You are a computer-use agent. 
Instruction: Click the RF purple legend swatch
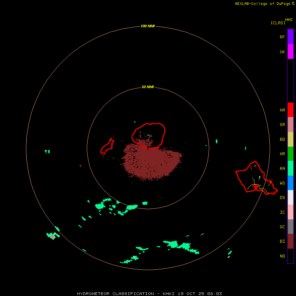pyautogui.click(x=290, y=37)
